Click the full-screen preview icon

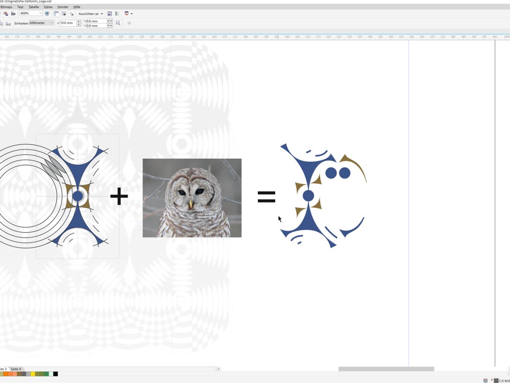[x=47, y=14]
